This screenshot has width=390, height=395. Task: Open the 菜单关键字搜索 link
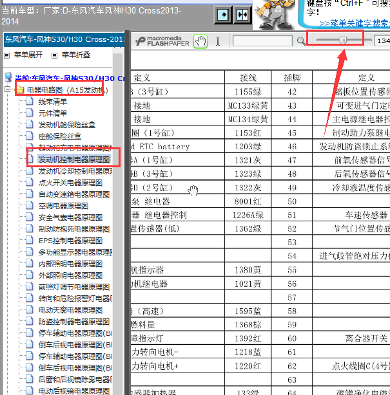pyautogui.click(x=355, y=23)
